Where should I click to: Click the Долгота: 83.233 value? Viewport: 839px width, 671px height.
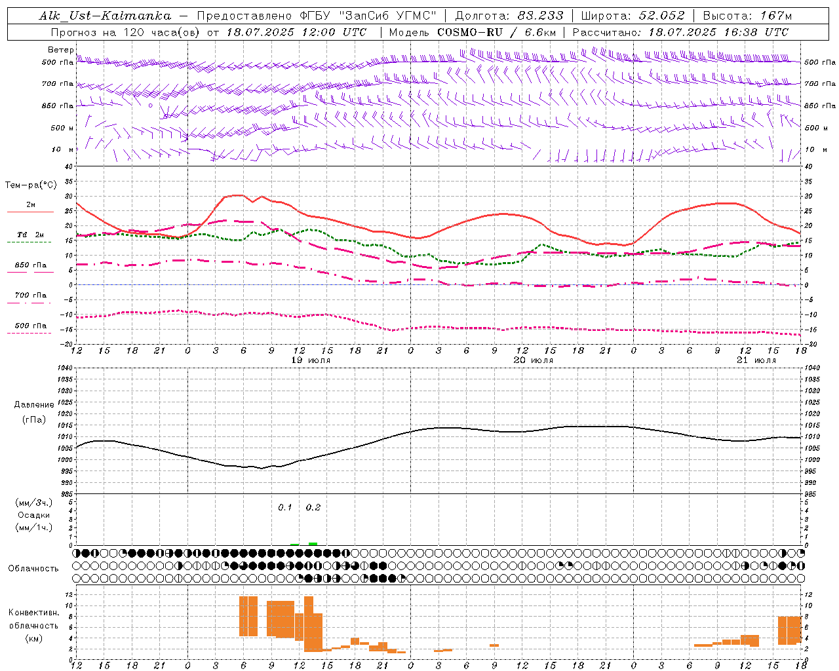click(x=509, y=16)
